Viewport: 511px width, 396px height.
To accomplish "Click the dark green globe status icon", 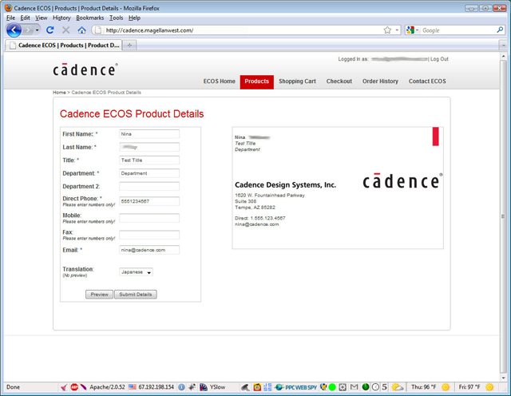I will click(x=366, y=387).
